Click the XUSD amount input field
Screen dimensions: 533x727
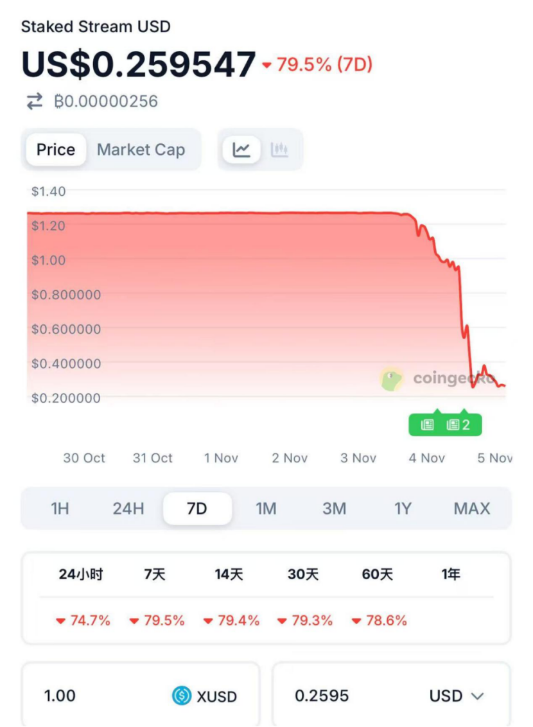[96, 696]
